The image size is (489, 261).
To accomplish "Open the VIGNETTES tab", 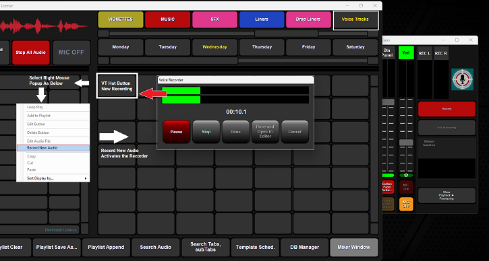I will tap(120, 20).
